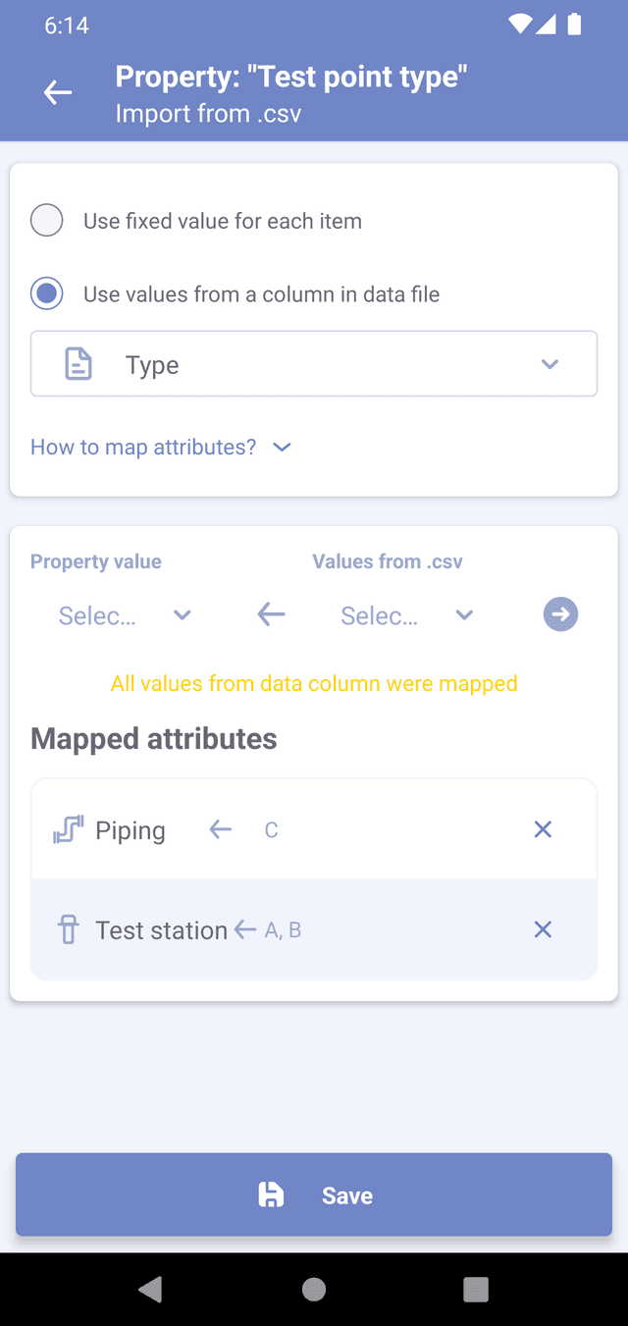Open the Property value select dropdown
Viewport: 628px width, 1326px height.
click(x=124, y=615)
